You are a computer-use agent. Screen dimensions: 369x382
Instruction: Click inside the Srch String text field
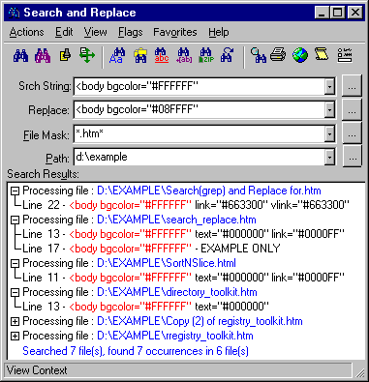point(200,87)
